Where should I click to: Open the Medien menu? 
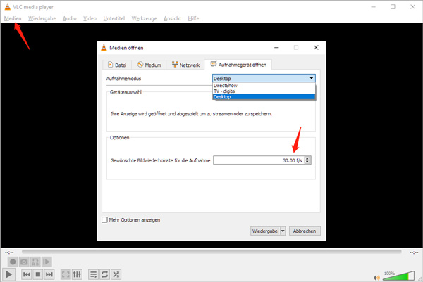[13, 18]
